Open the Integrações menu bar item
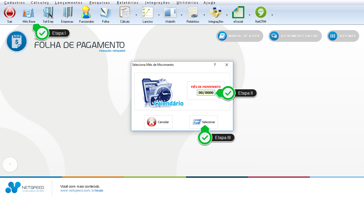This screenshot has height=198, width=364. pos(157,3)
